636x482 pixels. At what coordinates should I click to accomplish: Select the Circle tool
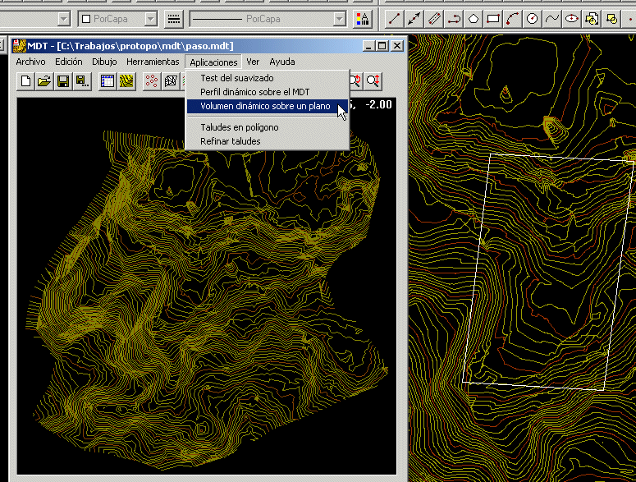(x=533, y=19)
